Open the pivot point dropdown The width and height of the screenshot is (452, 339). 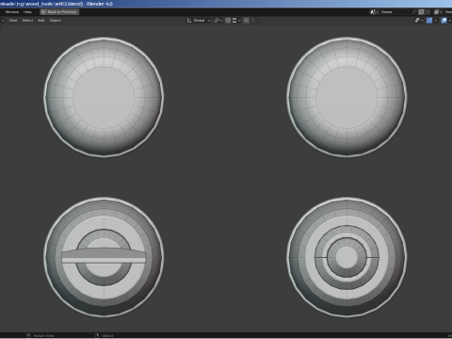pos(218,21)
